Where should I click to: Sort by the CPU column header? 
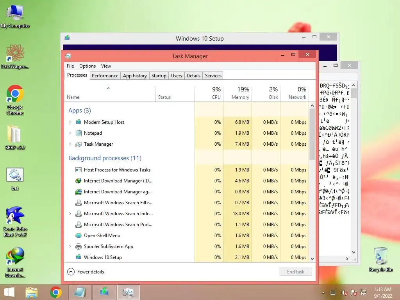tap(209, 94)
